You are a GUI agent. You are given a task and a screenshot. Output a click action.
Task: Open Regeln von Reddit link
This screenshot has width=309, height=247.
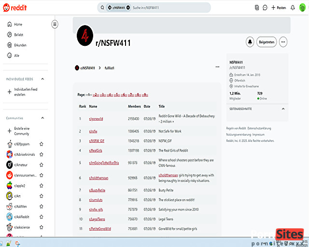point(236,128)
